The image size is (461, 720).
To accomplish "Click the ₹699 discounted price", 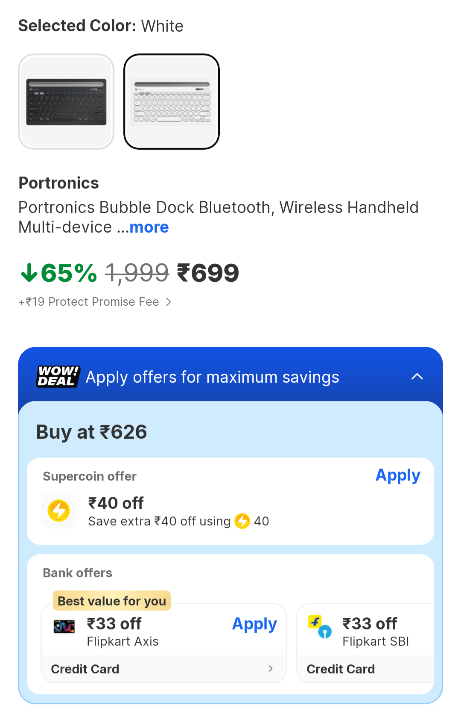I will point(208,273).
